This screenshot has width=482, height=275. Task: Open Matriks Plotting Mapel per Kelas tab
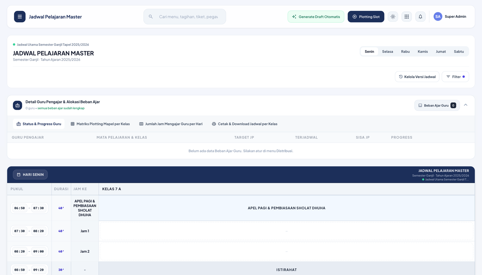pyautogui.click(x=100, y=124)
